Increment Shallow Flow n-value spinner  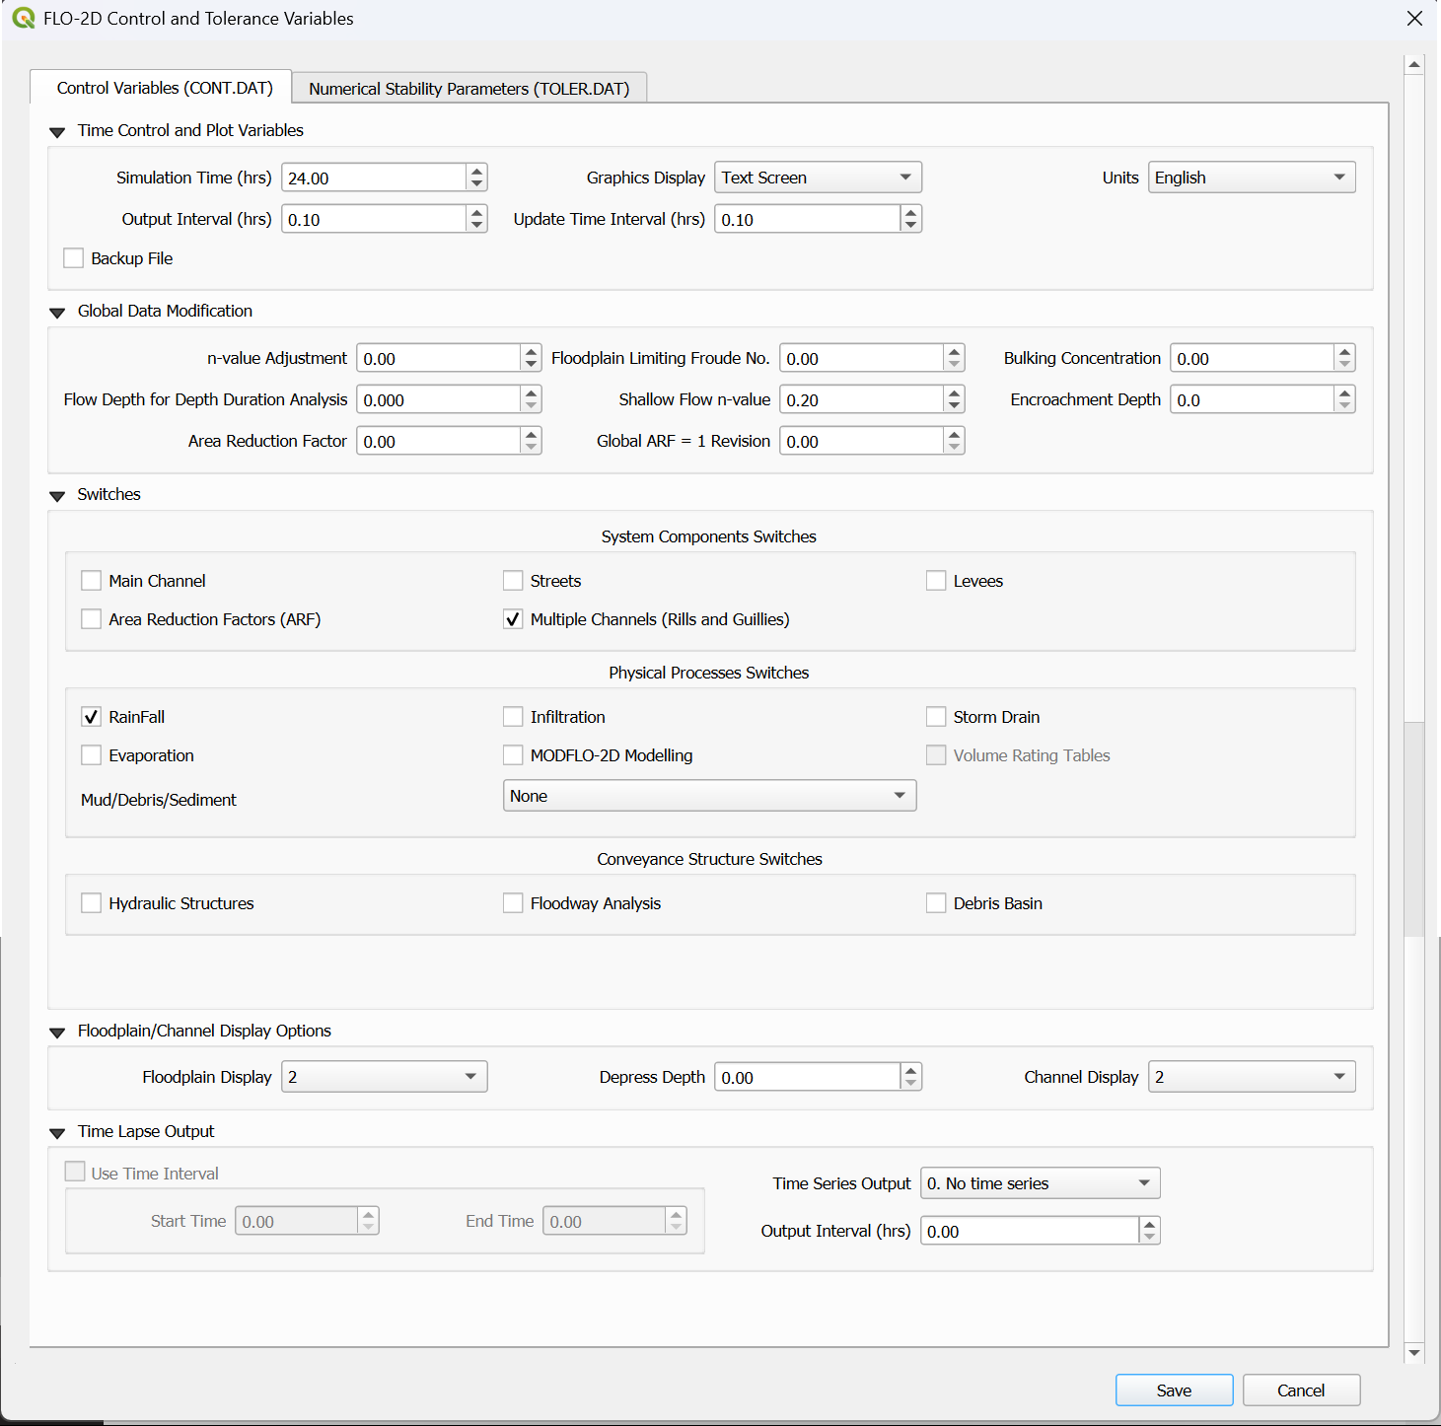pos(954,393)
